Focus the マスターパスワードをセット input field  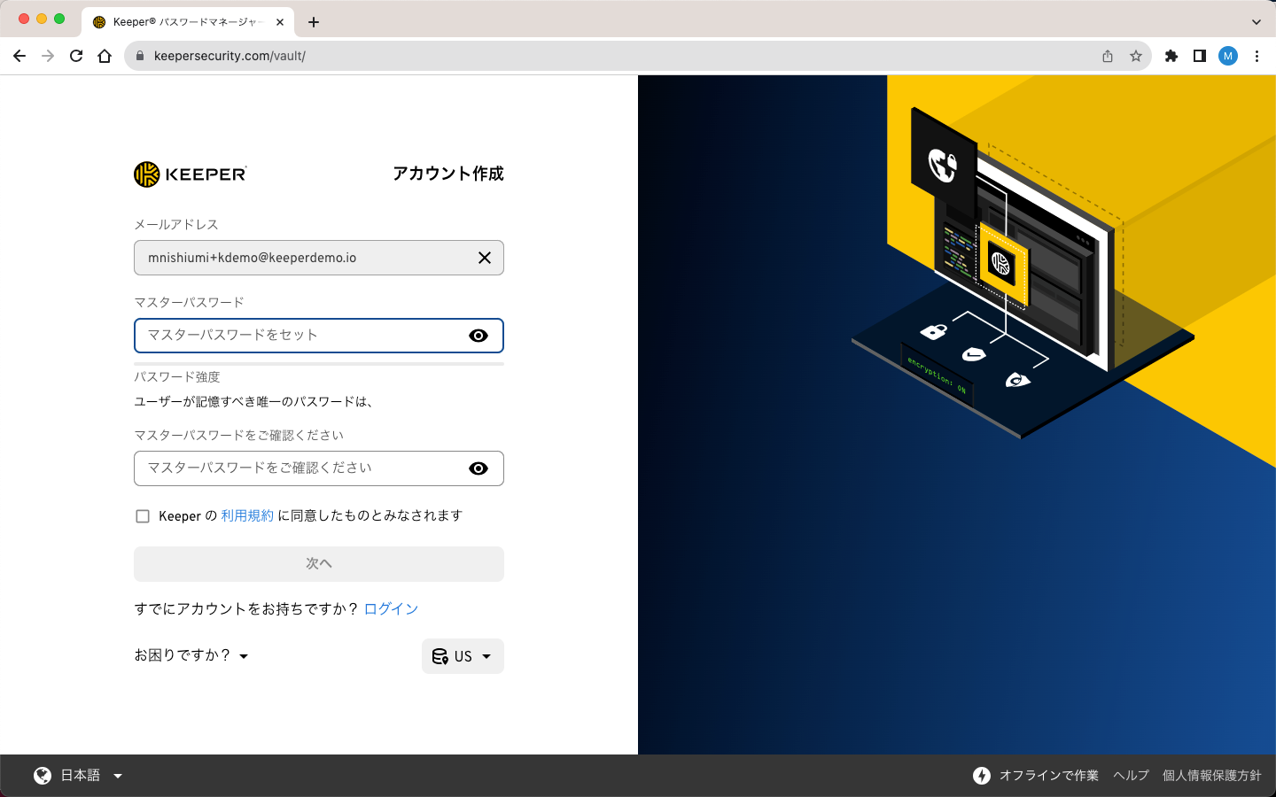click(301, 336)
